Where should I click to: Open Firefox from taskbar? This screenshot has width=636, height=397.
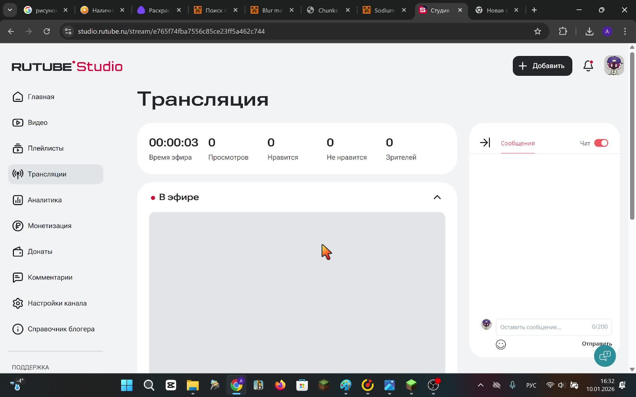coord(280,385)
